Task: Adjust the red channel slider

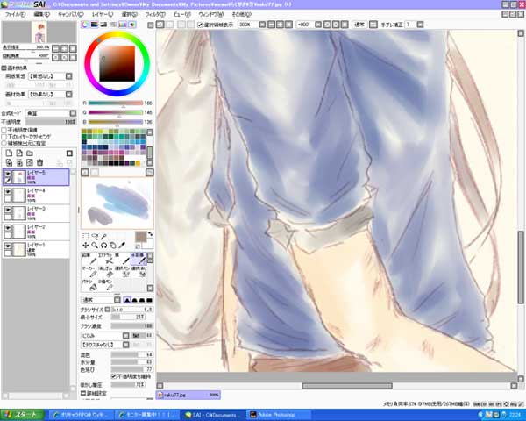Action: point(116,103)
